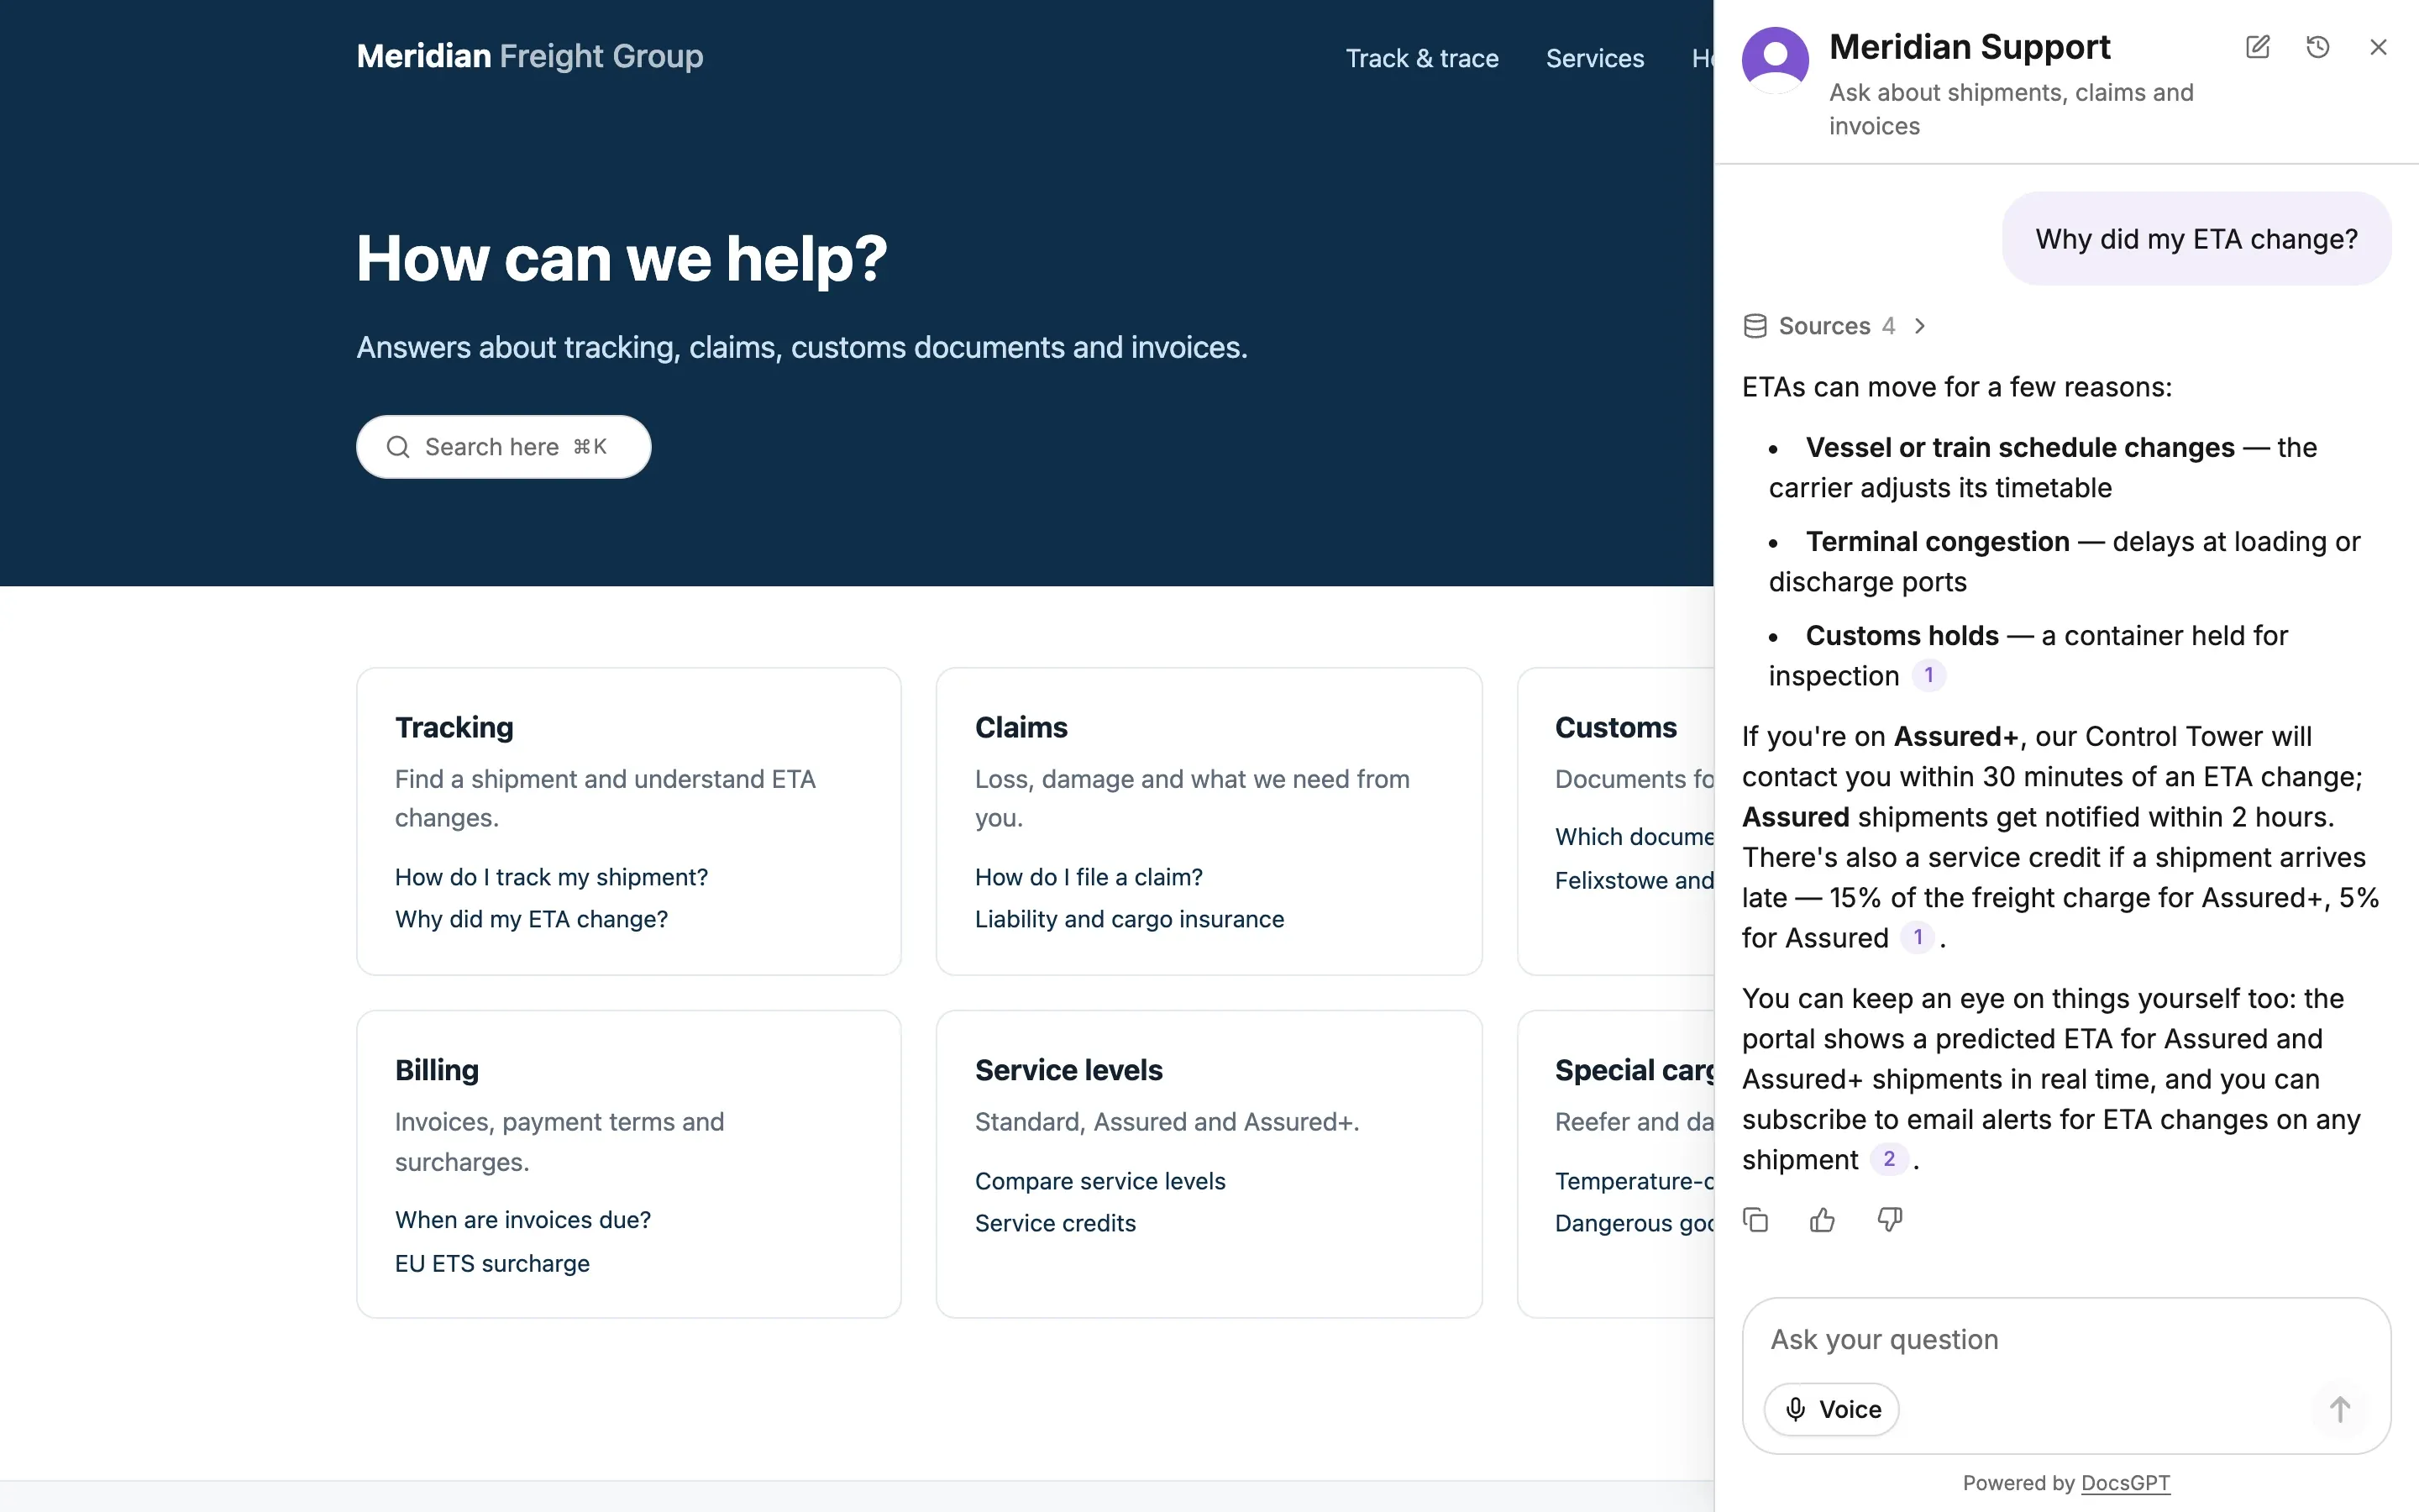The height and width of the screenshot is (1512, 2419).
Task: Open 'When are invoices due?'
Action: point(522,1220)
